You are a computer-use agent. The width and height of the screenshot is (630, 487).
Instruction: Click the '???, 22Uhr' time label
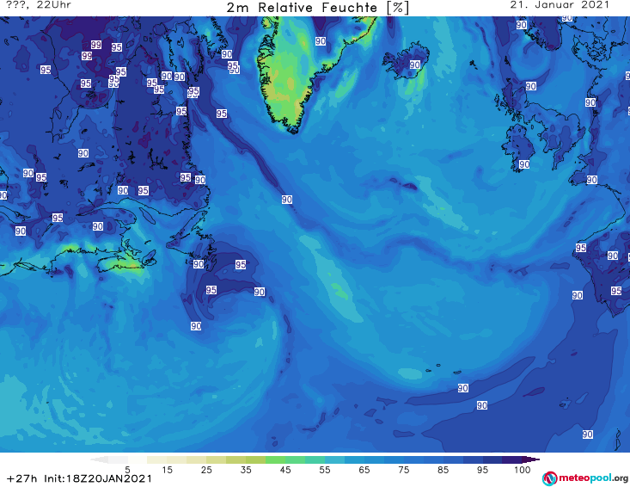coord(39,5)
